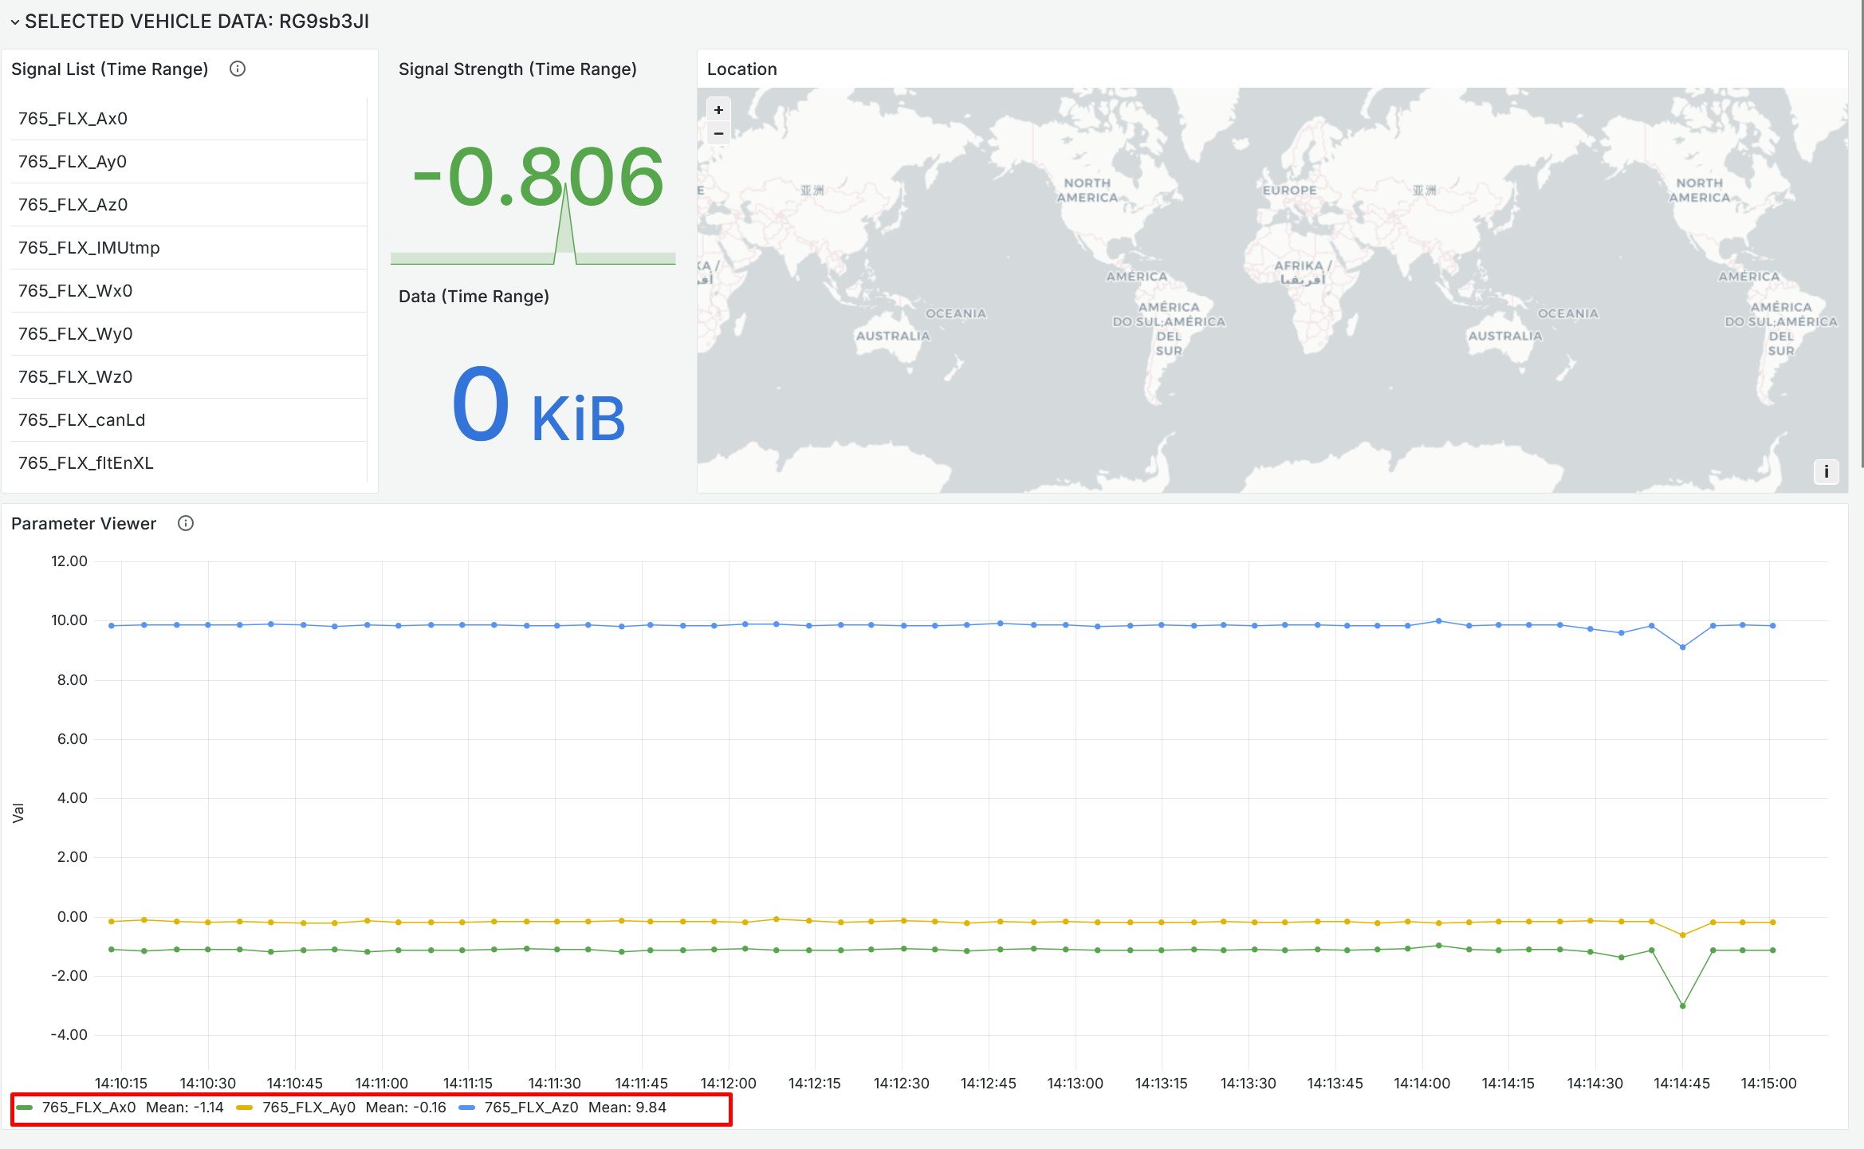Open the Data (Time Range) panel title
The image size is (1864, 1149).
[x=474, y=297]
